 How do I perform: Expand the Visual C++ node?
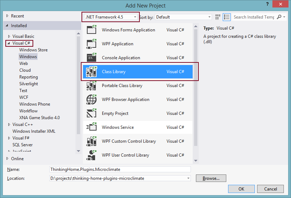[x=9, y=125]
